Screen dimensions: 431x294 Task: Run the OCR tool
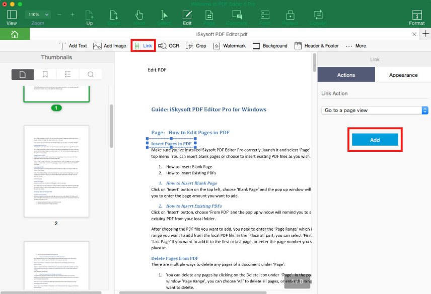pyautogui.click(x=169, y=46)
